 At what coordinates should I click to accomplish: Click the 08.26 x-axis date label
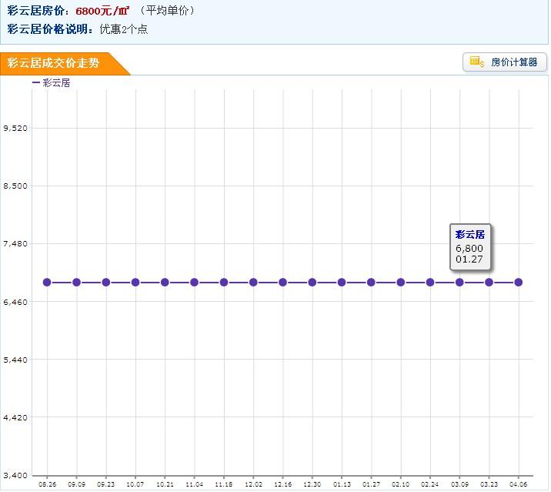(47, 484)
